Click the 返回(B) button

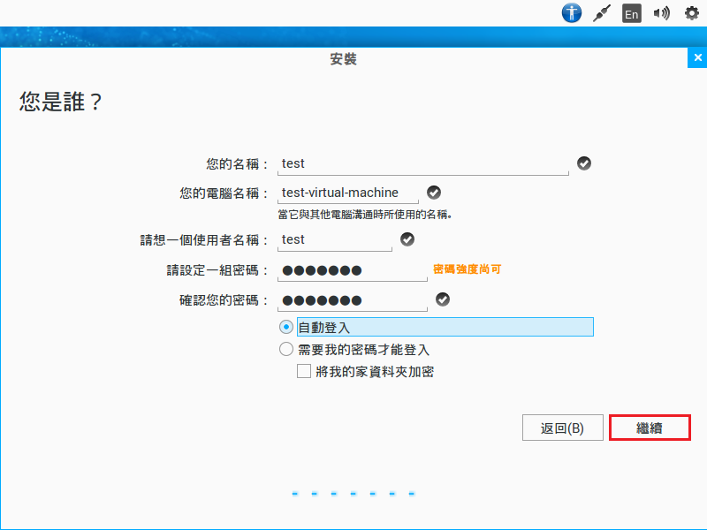click(562, 428)
